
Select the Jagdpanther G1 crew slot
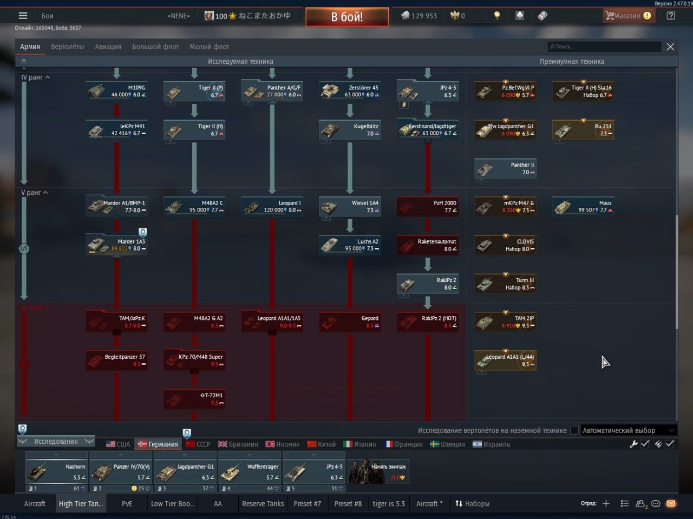point(185,471)
